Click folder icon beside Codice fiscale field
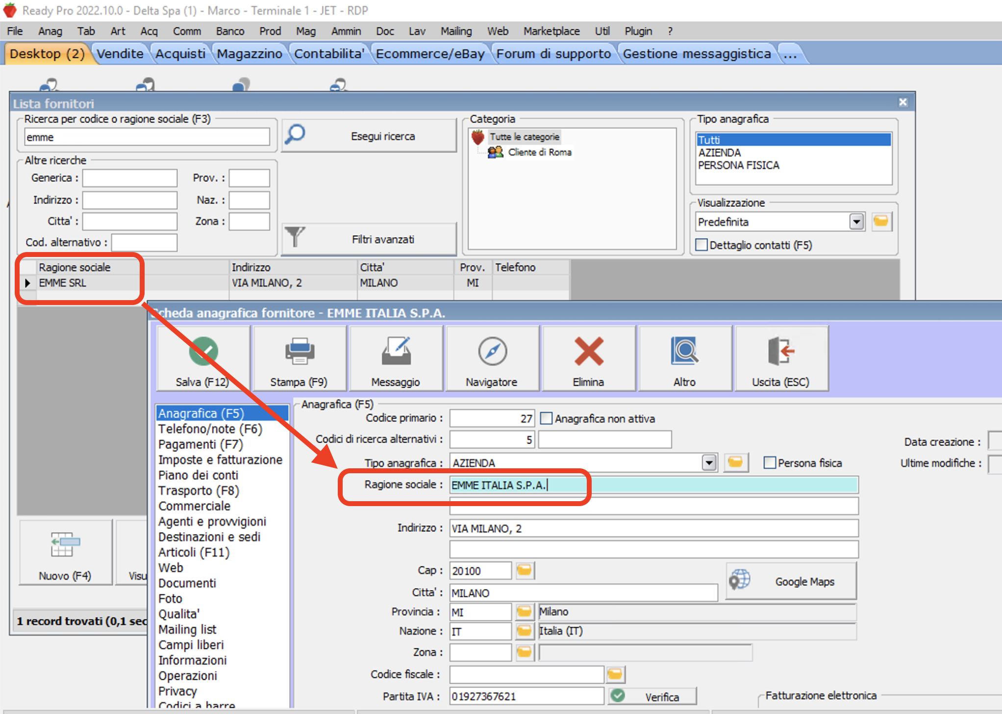1002x714 pixels. 615,674
